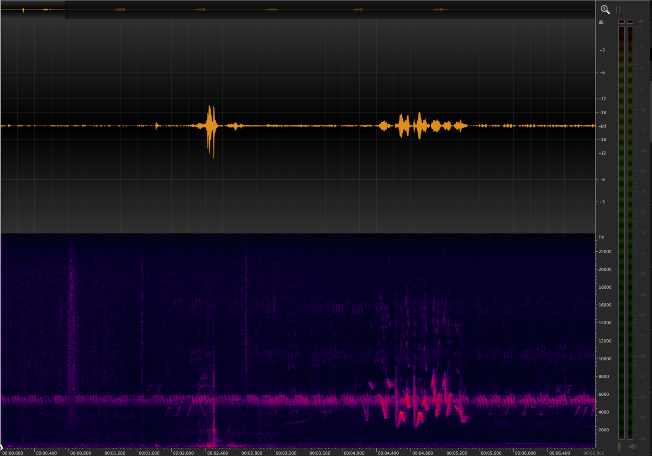The height and width of the screenshot is (456, 652).
Task: Click the -inf marker on the amplitude scale
Action: [x=603, y=126]
